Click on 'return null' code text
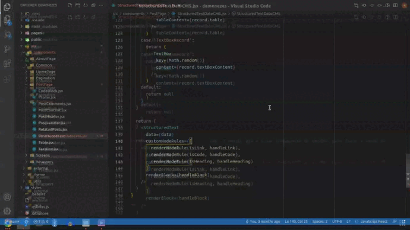This screenshot has height=230, width=410. click(x=160, y=94)
